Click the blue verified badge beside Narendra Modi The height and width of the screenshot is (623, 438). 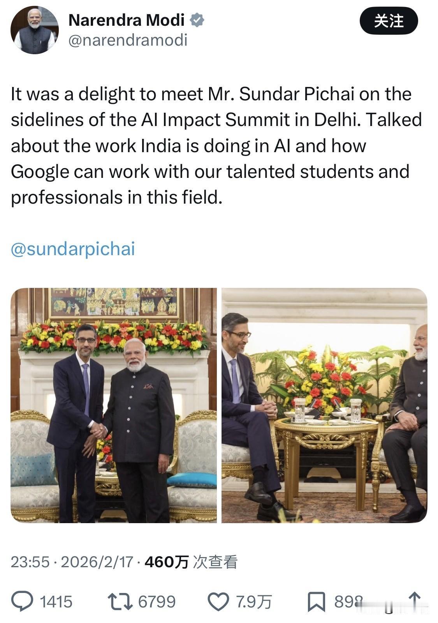click(x=197, y=20)
